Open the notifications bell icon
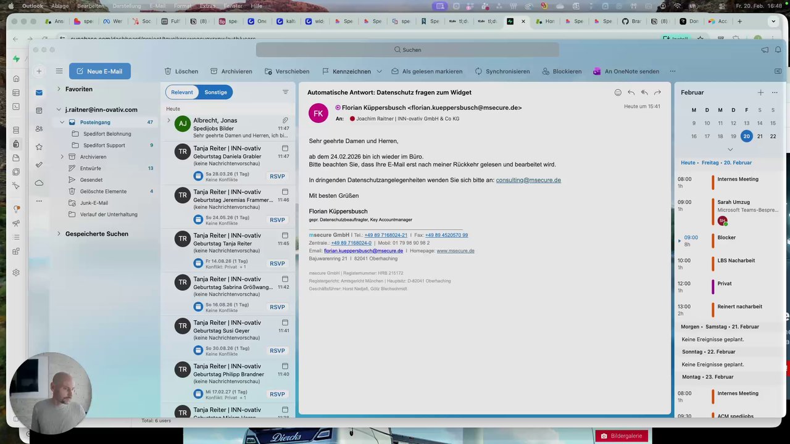The height and width of the screenshot is (444, 790). [778, 49]
